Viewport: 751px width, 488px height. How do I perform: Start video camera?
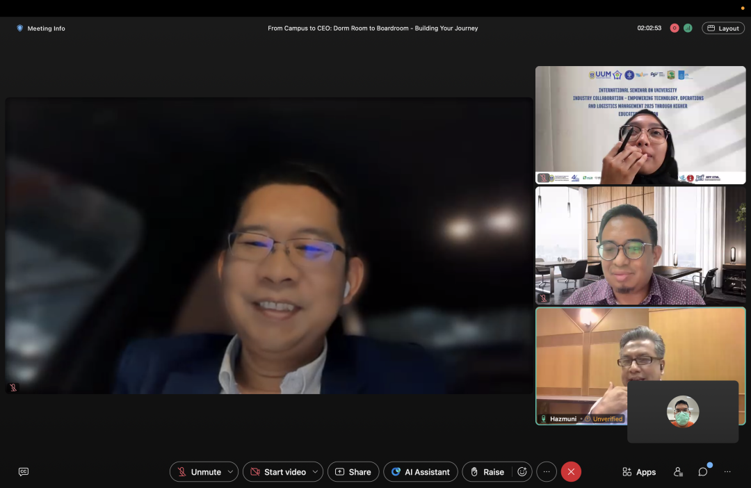278,472
